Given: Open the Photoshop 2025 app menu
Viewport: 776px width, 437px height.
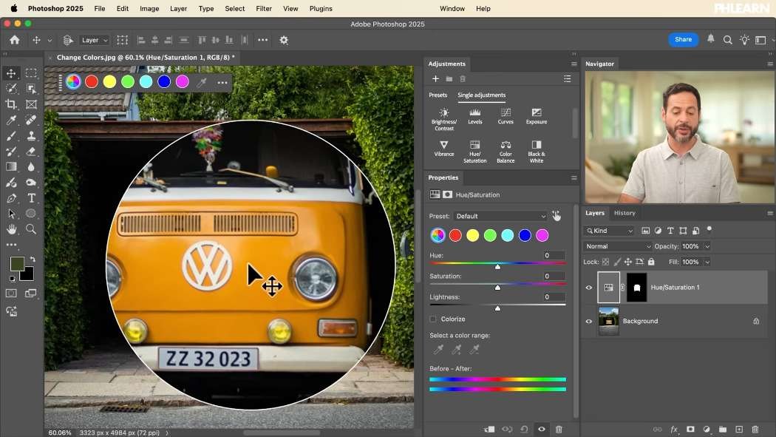Looking at the screenshot, I should coord(55,8).
